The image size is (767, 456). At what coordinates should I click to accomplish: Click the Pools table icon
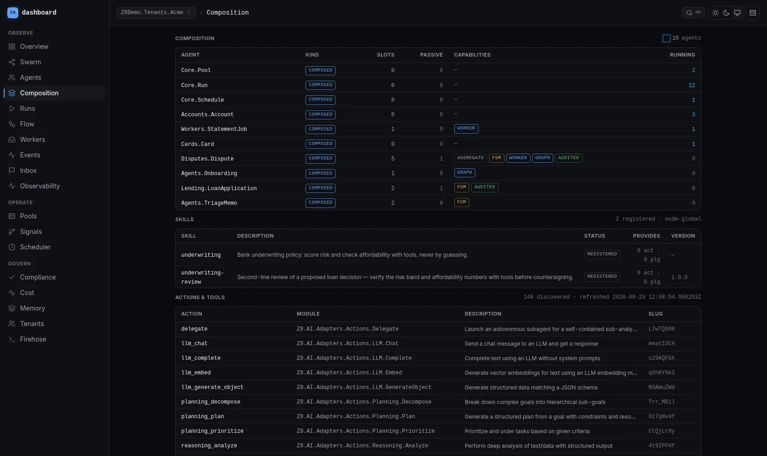[12, 216]
